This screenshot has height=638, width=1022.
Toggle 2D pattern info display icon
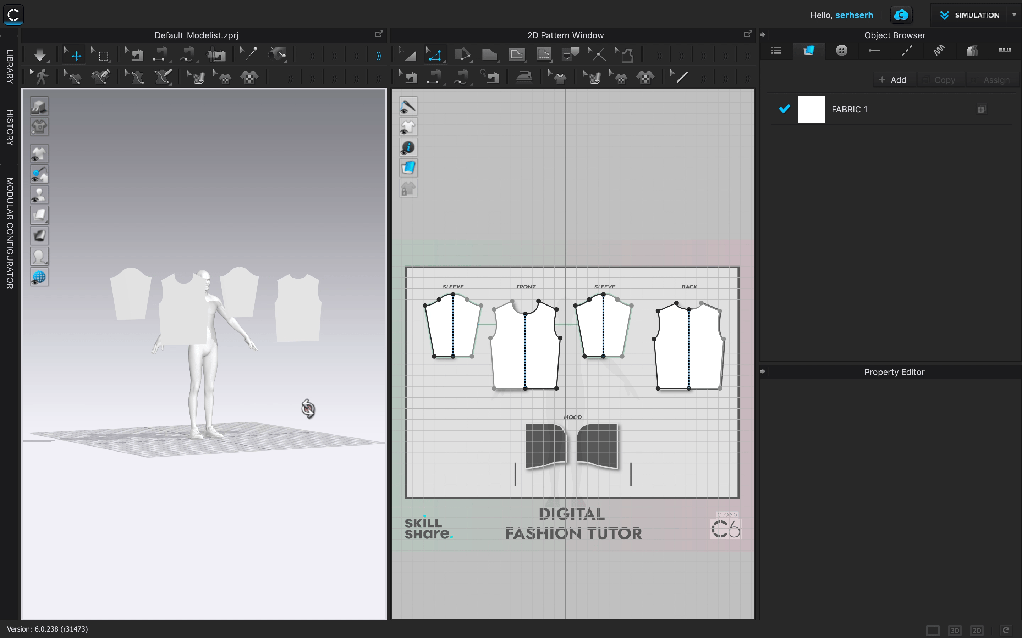pyautogui.click(x=408, y=148)
